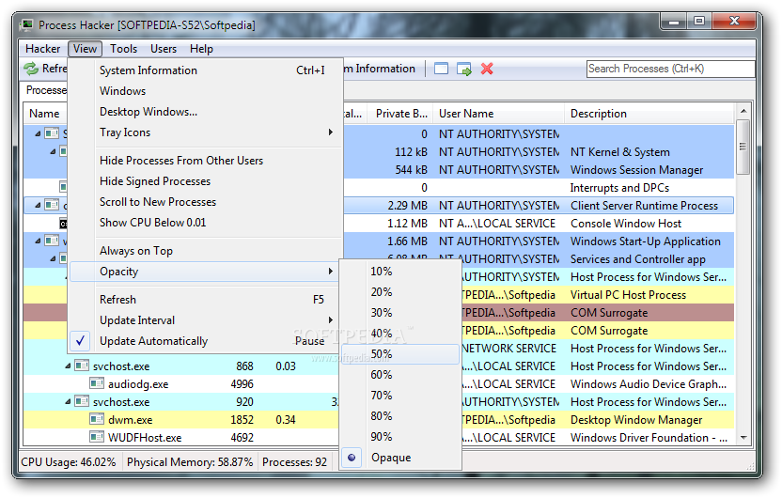
Task: Click vertical scrollbar down arrow
Action: coord(743,438)
